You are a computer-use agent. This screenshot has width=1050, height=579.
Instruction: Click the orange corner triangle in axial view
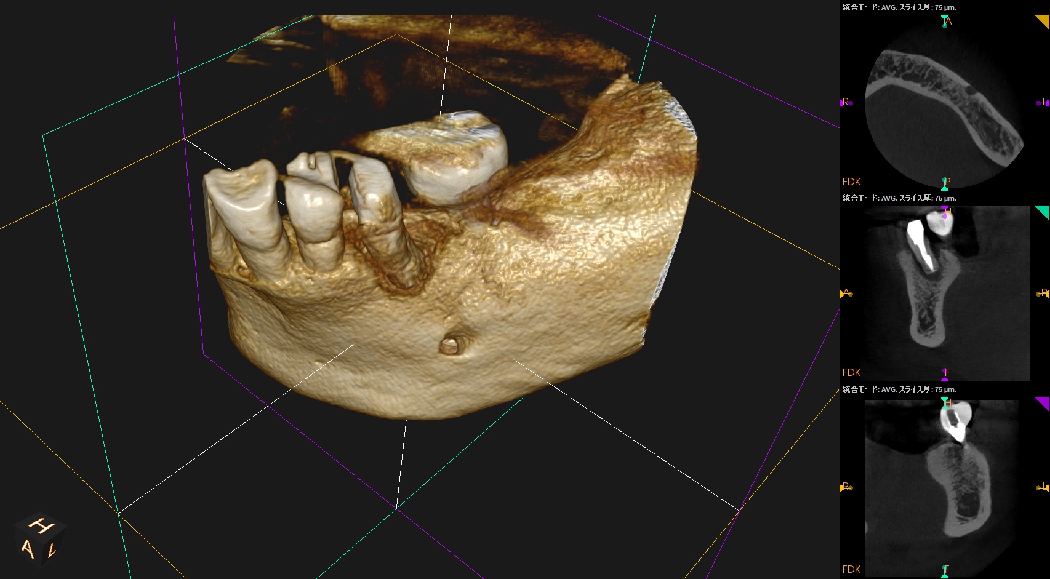[1043, 20]
